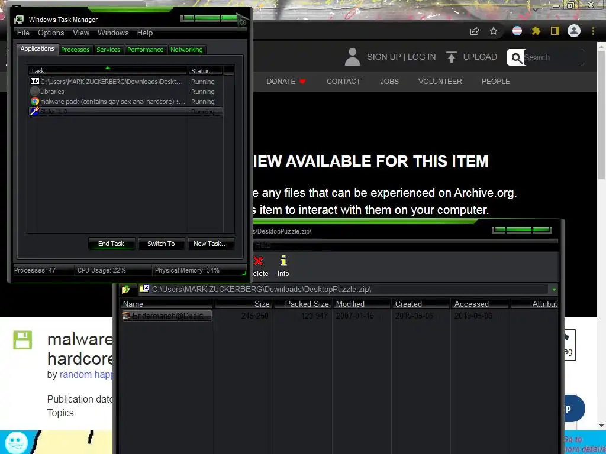
Task: Click the 7-Zip icon in the task list
Action: (35, 81)
